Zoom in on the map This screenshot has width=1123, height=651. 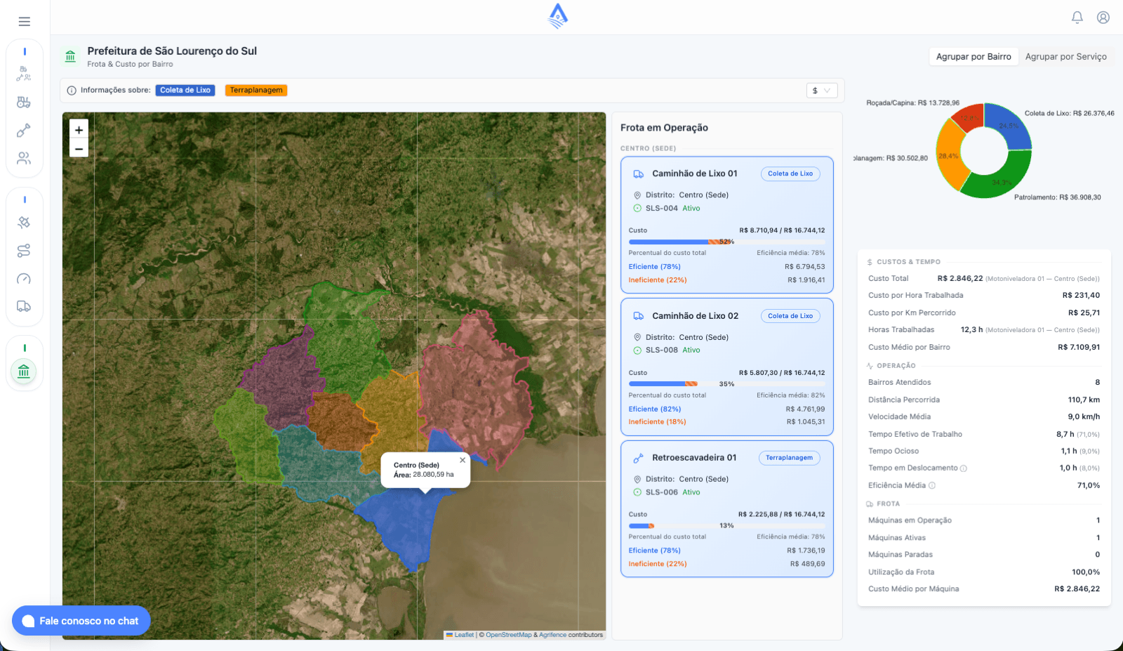[x=79, y=130]
